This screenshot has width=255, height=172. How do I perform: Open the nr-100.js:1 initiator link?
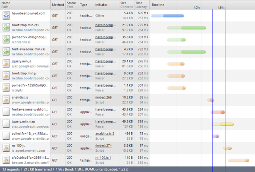pyautogui.click(x=103, y=158)
